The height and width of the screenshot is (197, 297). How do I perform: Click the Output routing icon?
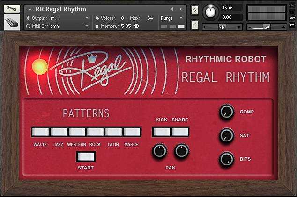28,18
